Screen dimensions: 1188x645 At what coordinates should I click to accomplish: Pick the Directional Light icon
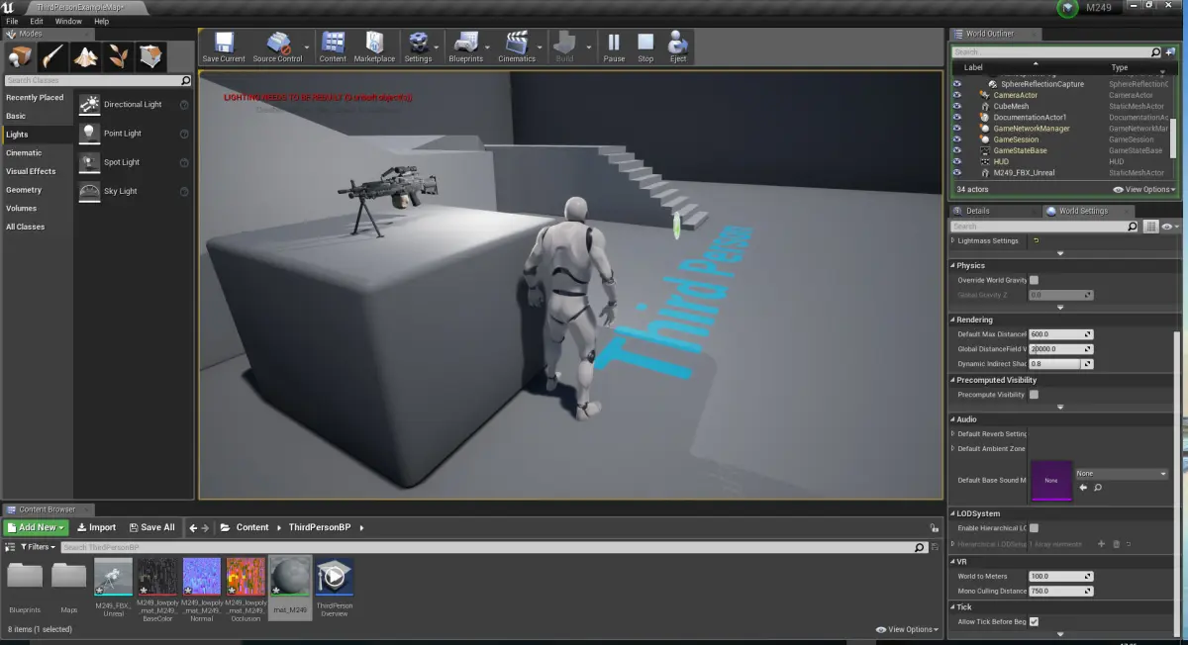[89, 104]
